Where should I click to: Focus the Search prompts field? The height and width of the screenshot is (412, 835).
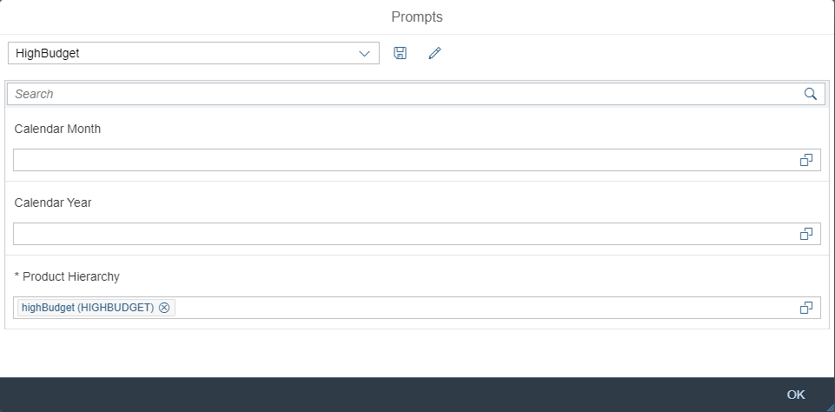click(404, 95)
